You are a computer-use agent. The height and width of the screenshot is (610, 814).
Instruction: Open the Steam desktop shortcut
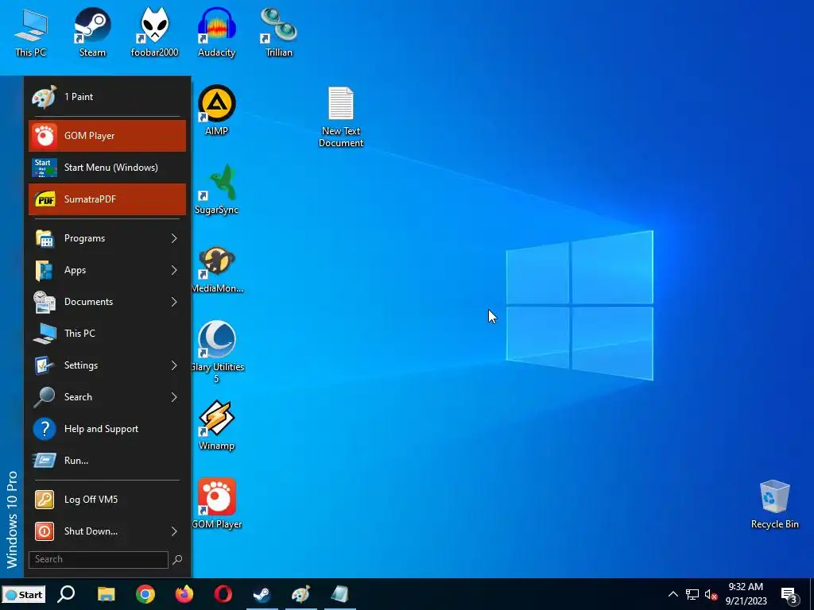click(x=92, y=32)
